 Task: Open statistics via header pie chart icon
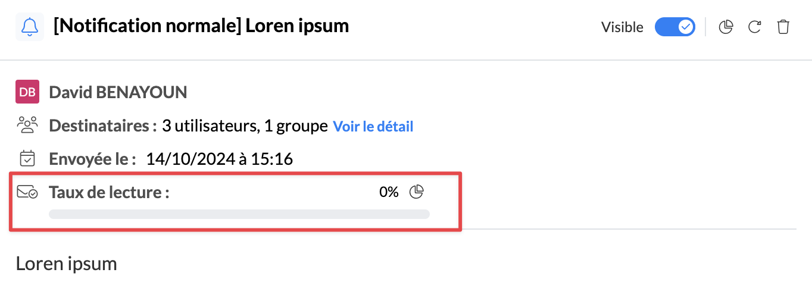point(726,27)
